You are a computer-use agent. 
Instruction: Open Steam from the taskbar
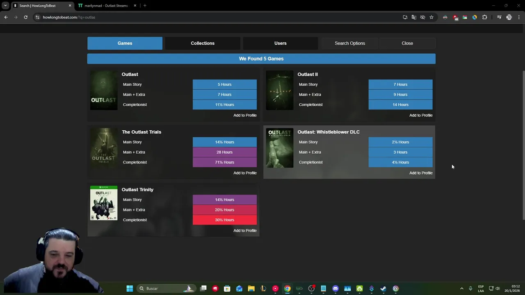383,288
